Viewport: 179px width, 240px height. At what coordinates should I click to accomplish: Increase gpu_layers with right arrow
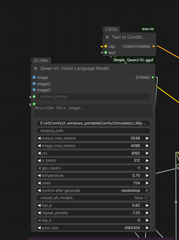point(147,168)
